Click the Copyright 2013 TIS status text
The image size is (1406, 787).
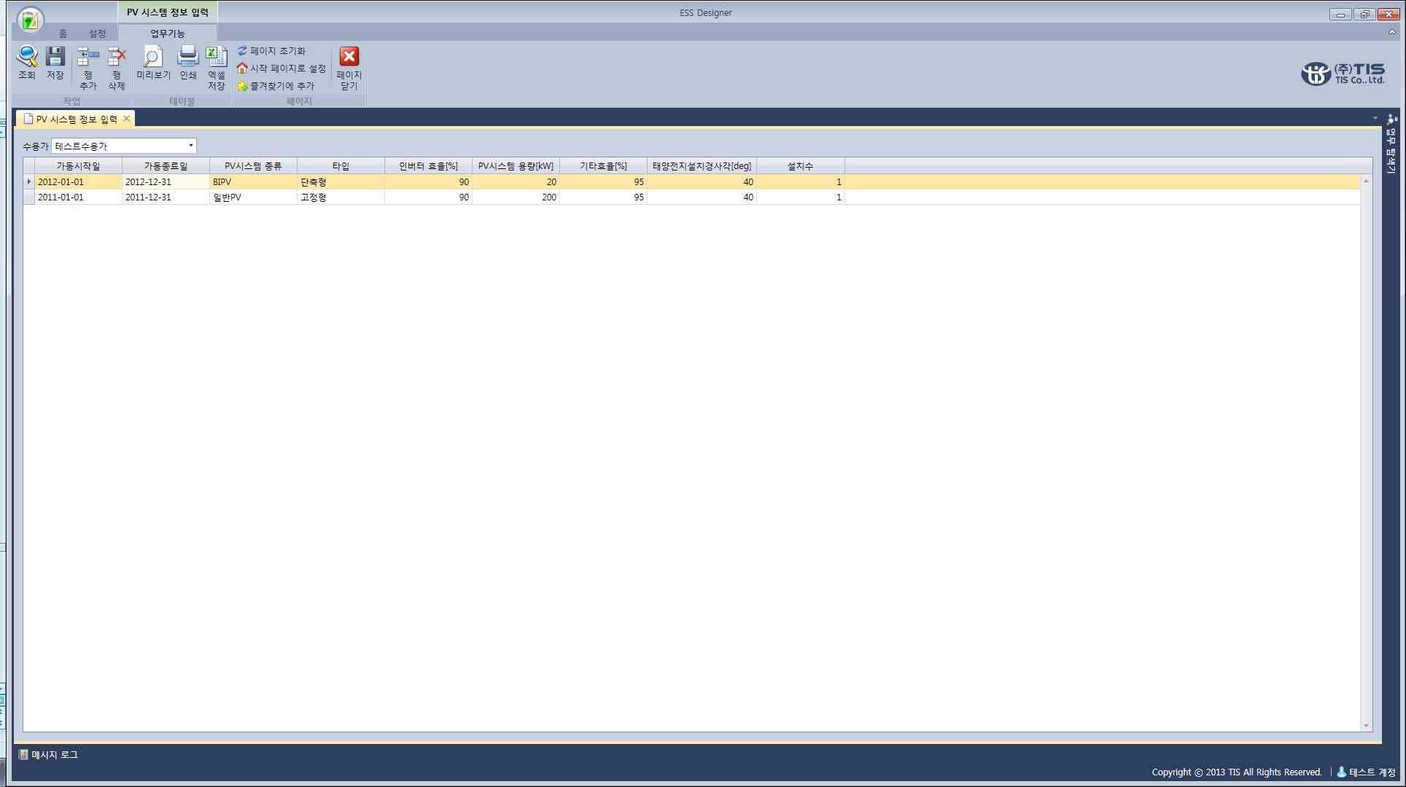[x=1237, y=772]
